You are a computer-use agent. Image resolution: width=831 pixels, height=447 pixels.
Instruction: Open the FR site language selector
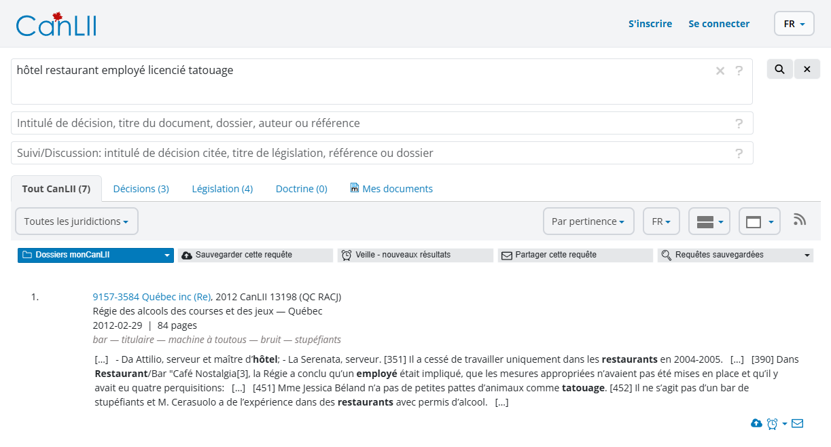point(794,24)
